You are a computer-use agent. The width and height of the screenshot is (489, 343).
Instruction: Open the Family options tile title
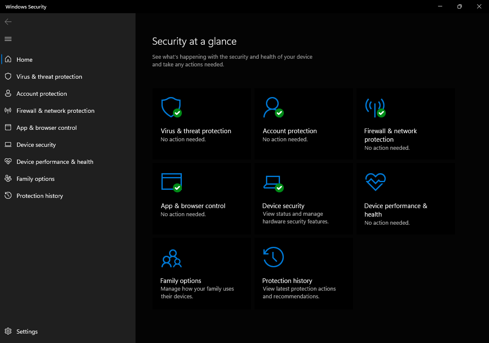tap(181, 280)
